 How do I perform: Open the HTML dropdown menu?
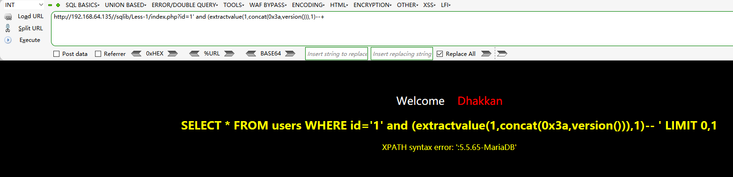coord(339,5)
